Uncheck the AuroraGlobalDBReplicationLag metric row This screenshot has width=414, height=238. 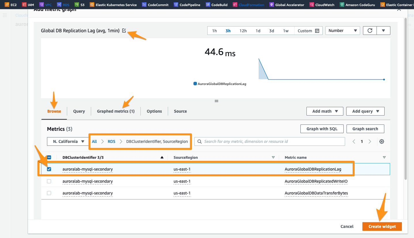49,169
